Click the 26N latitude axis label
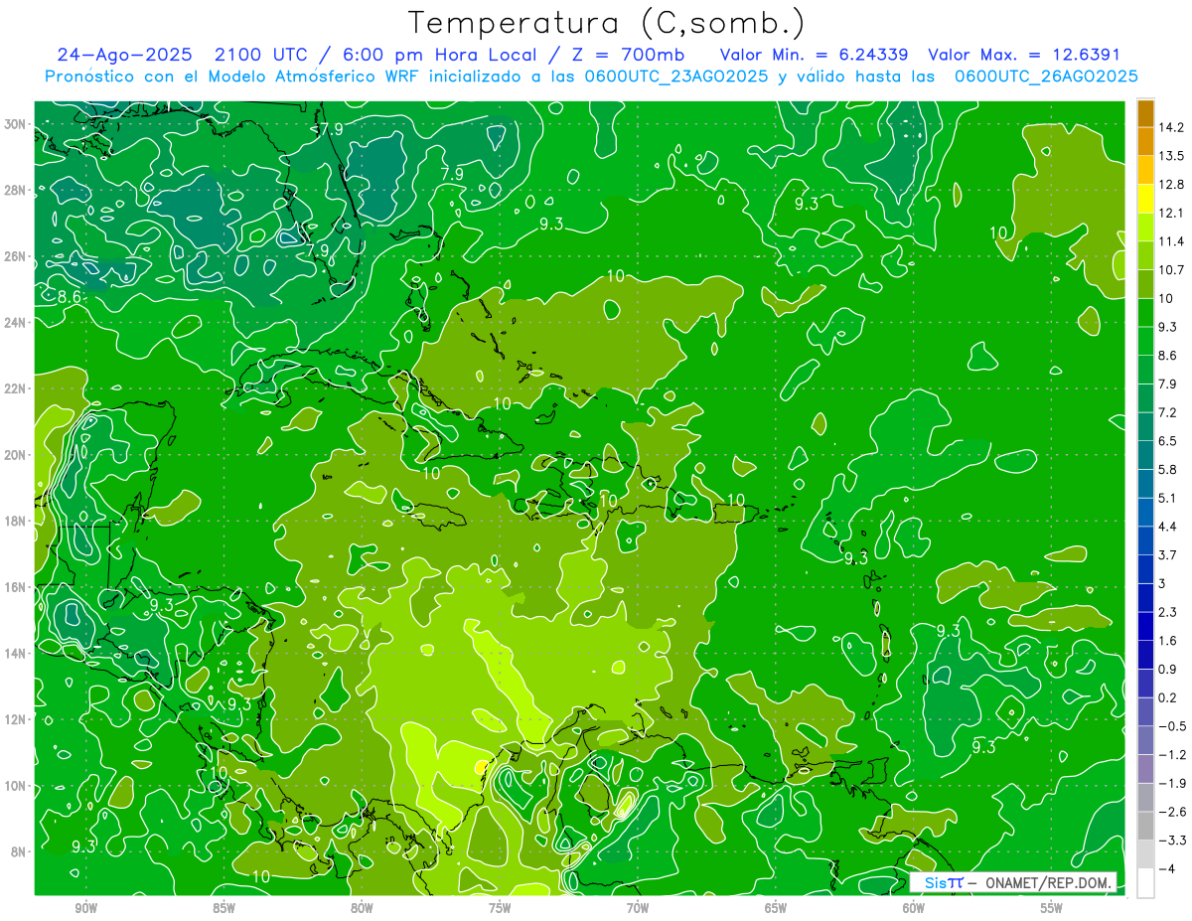1192x921 pixels. coord(17,256)
